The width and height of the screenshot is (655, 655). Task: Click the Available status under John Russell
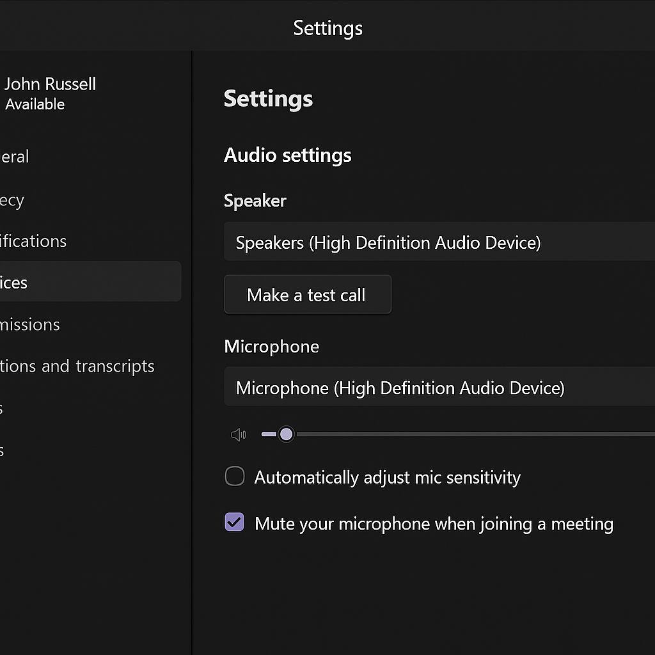point(35,104)
